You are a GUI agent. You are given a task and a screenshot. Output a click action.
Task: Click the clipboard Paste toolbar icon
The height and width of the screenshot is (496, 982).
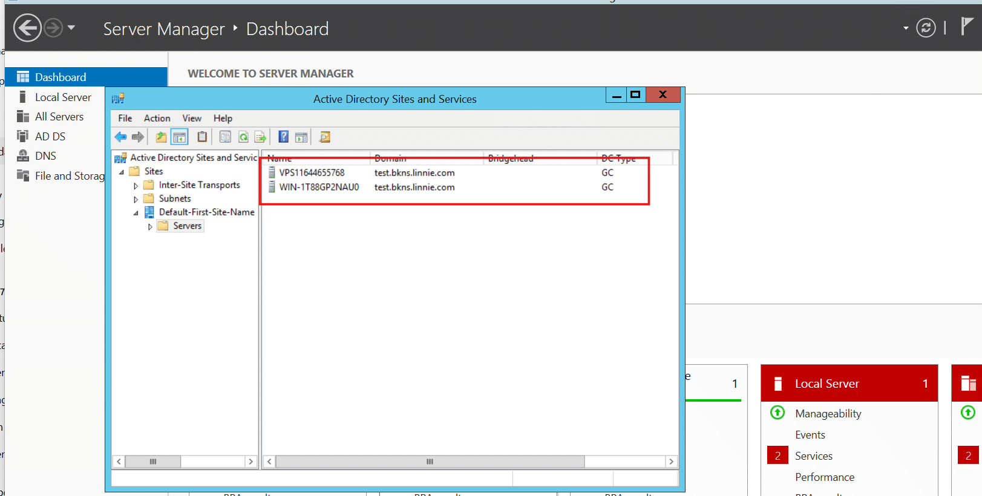202,137
